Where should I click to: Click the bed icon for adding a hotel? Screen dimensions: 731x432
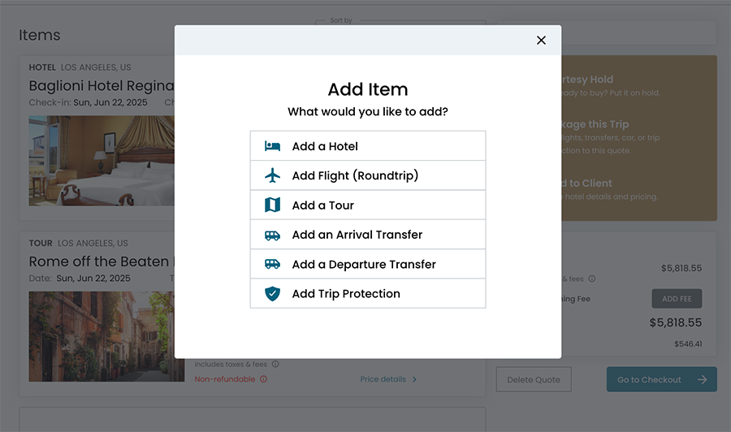[x=272, y=146]
